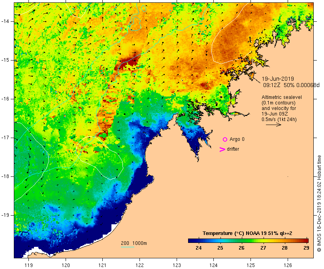Click the longitude label 124
This screenshot has height=269, width=324.
tap(213, 265)
